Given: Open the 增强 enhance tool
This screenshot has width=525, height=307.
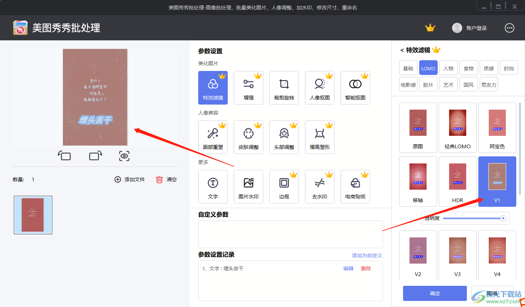Looking at the screenshot, I should 249,88.
